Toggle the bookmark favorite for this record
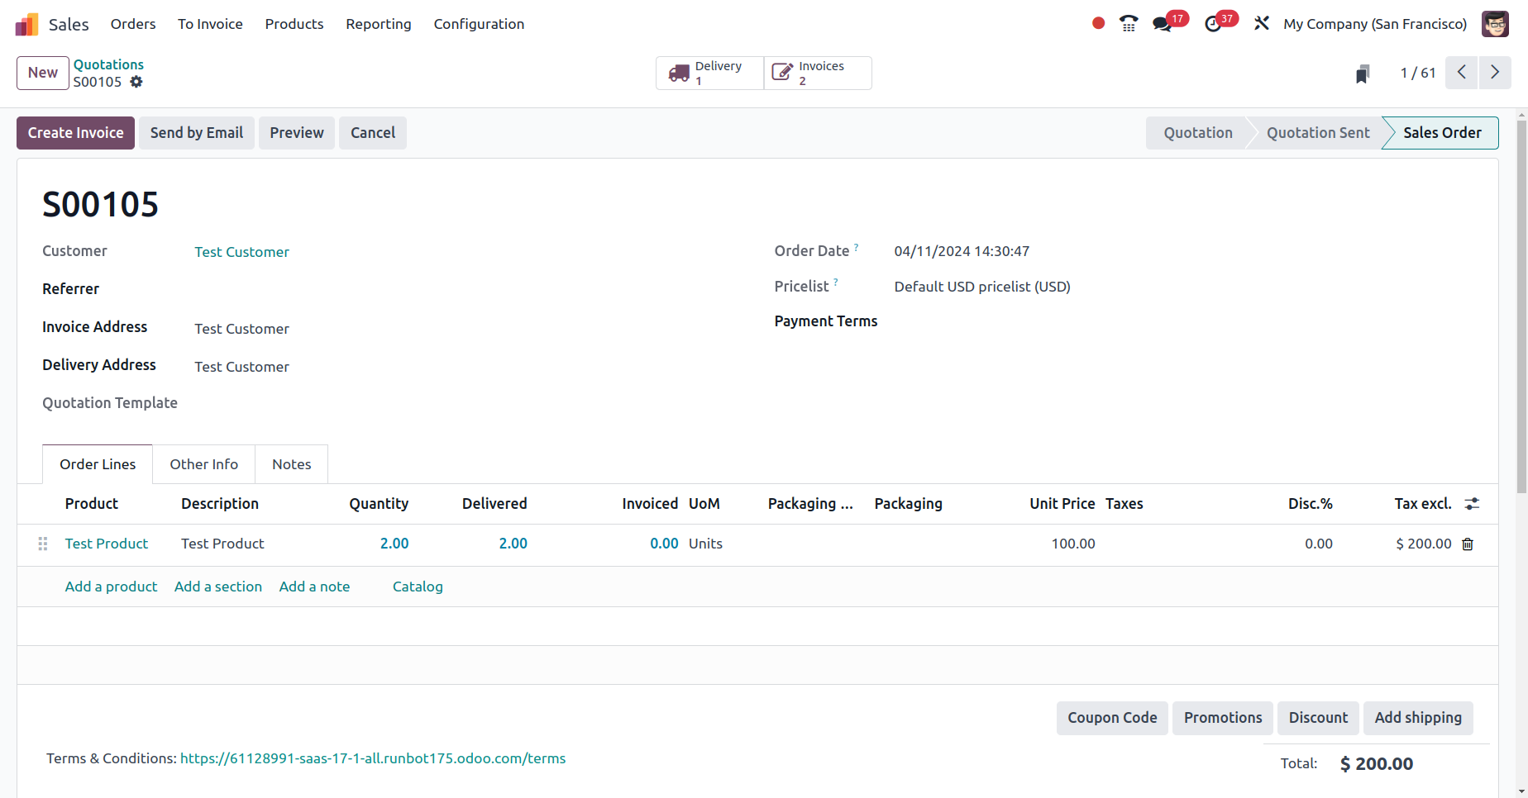Screen dimensions: 1528x798 tap(1363, 73)
